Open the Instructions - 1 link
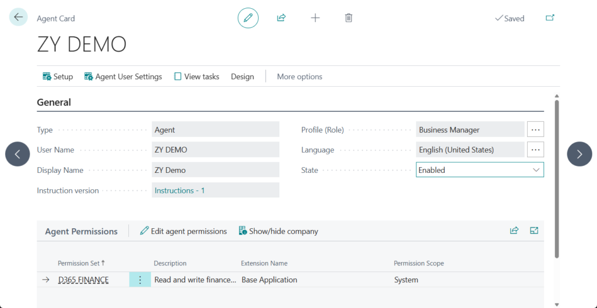Viewport: 597px width, 308px height. tap(180, 190)
